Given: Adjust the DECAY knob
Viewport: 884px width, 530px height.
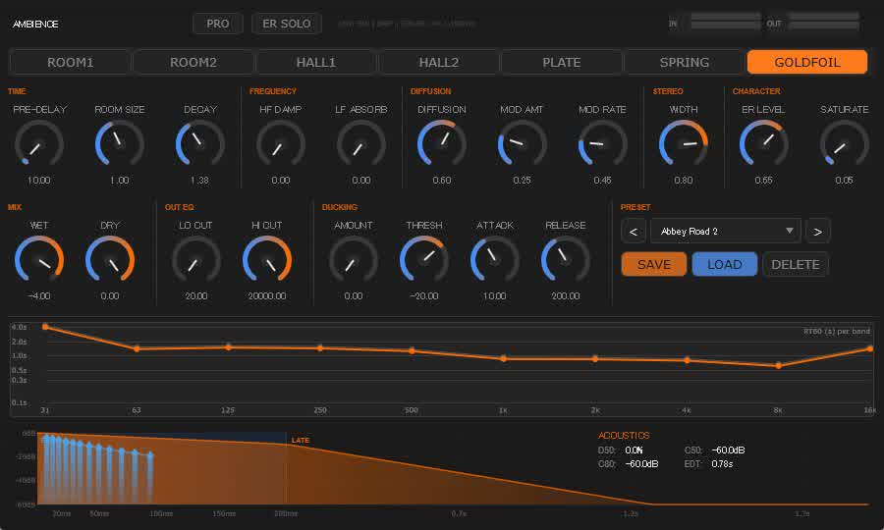Looking at the screenshot, I should pos(200,143).
